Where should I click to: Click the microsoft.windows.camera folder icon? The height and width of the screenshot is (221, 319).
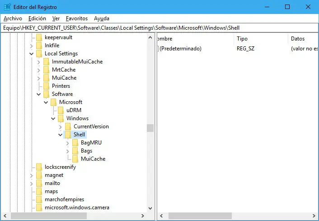click(x=39, y=207)
